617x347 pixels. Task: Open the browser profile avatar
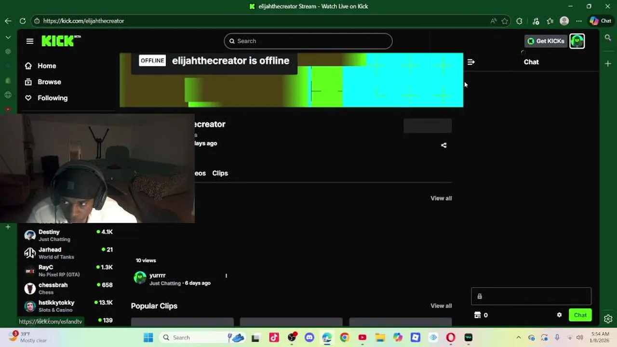click(x=564, y=21)
